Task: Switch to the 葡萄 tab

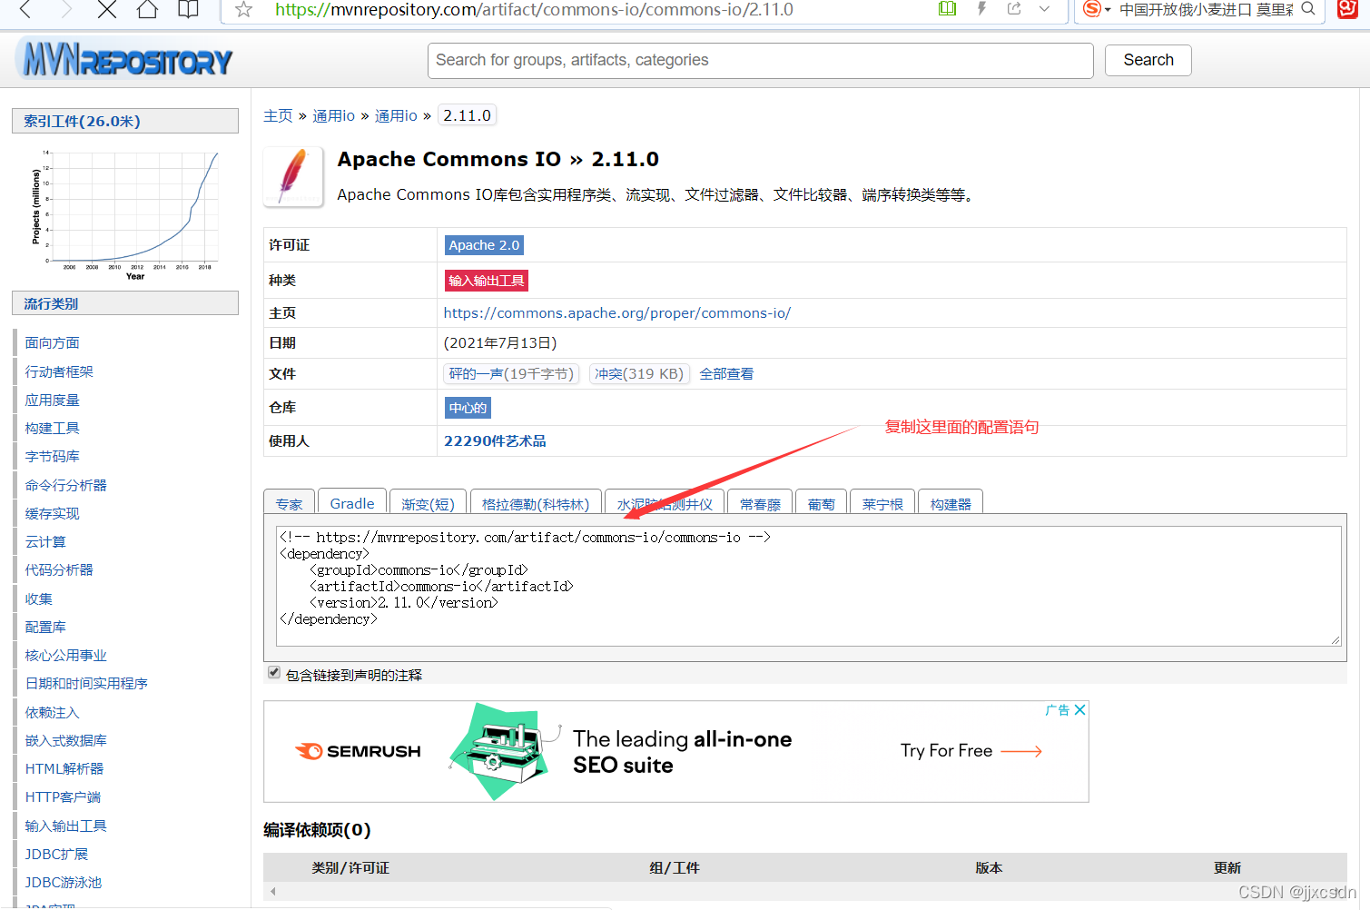Action: (x=822, y=503)
